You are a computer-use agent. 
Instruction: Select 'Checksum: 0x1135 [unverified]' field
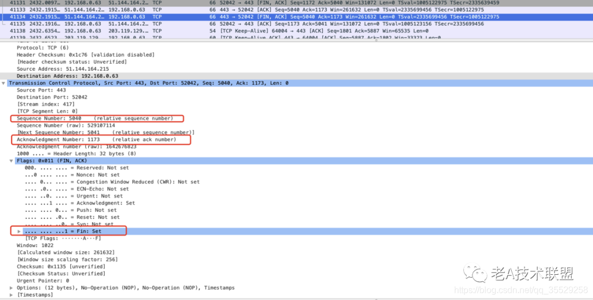coord(61,267)
